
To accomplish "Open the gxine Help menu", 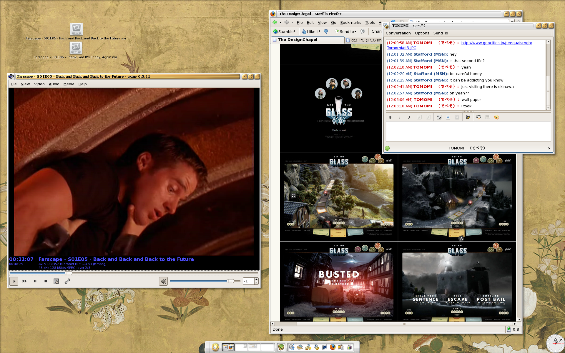I will coord(82,84).
